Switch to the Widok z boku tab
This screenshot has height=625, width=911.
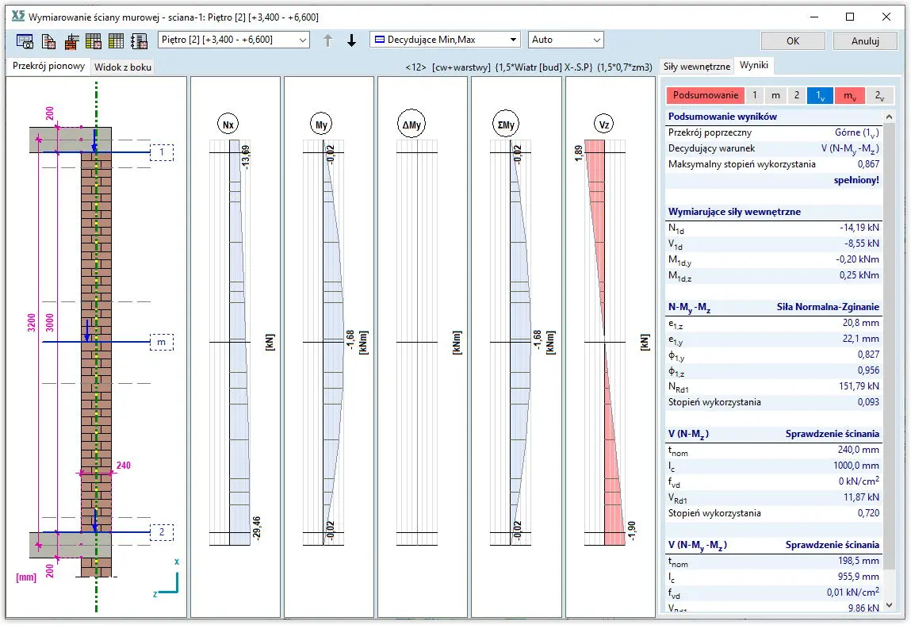[x=123, y=67]
